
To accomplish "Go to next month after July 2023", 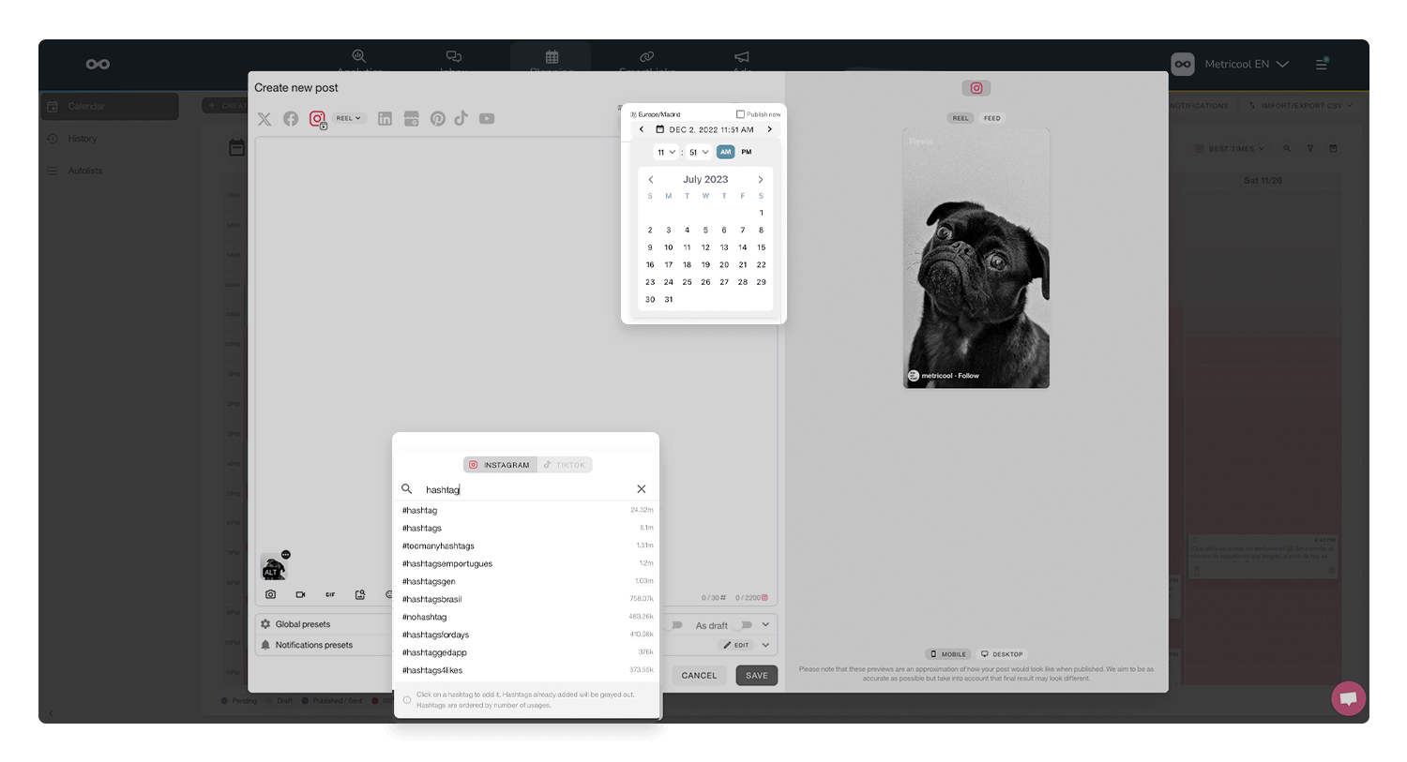I will [x=761, y=179].
